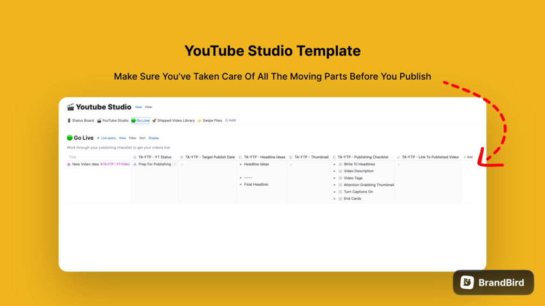This screenshot has width=545, height=306.
Task: Switch to the Swipe Files tab
Action: 209,121
